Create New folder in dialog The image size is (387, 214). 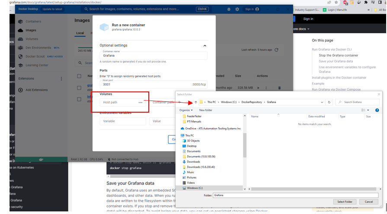tap(205, 110)
